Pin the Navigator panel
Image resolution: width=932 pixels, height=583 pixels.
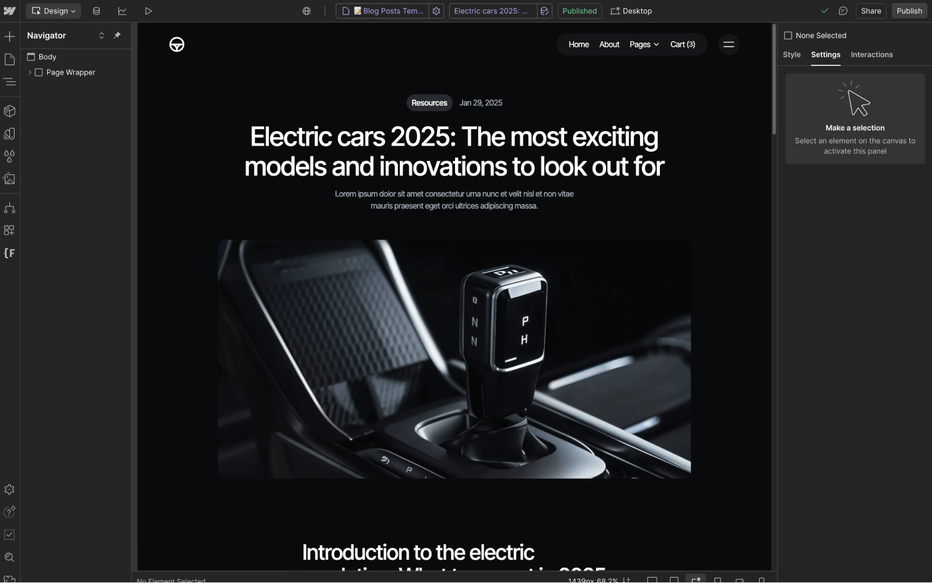(117, 35)
